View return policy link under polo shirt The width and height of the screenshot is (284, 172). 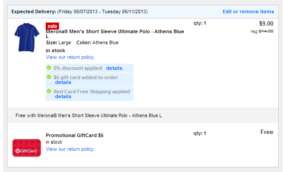(x=70, y=57)
